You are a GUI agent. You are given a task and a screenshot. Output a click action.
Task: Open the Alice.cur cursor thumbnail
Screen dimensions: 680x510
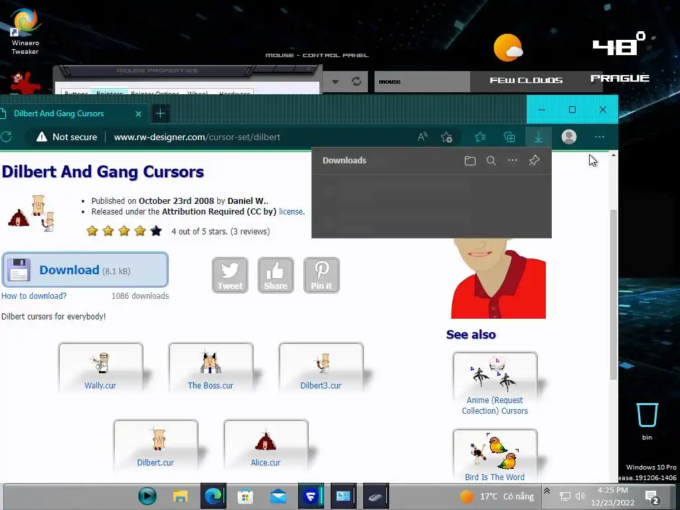(x=266, y=445)
